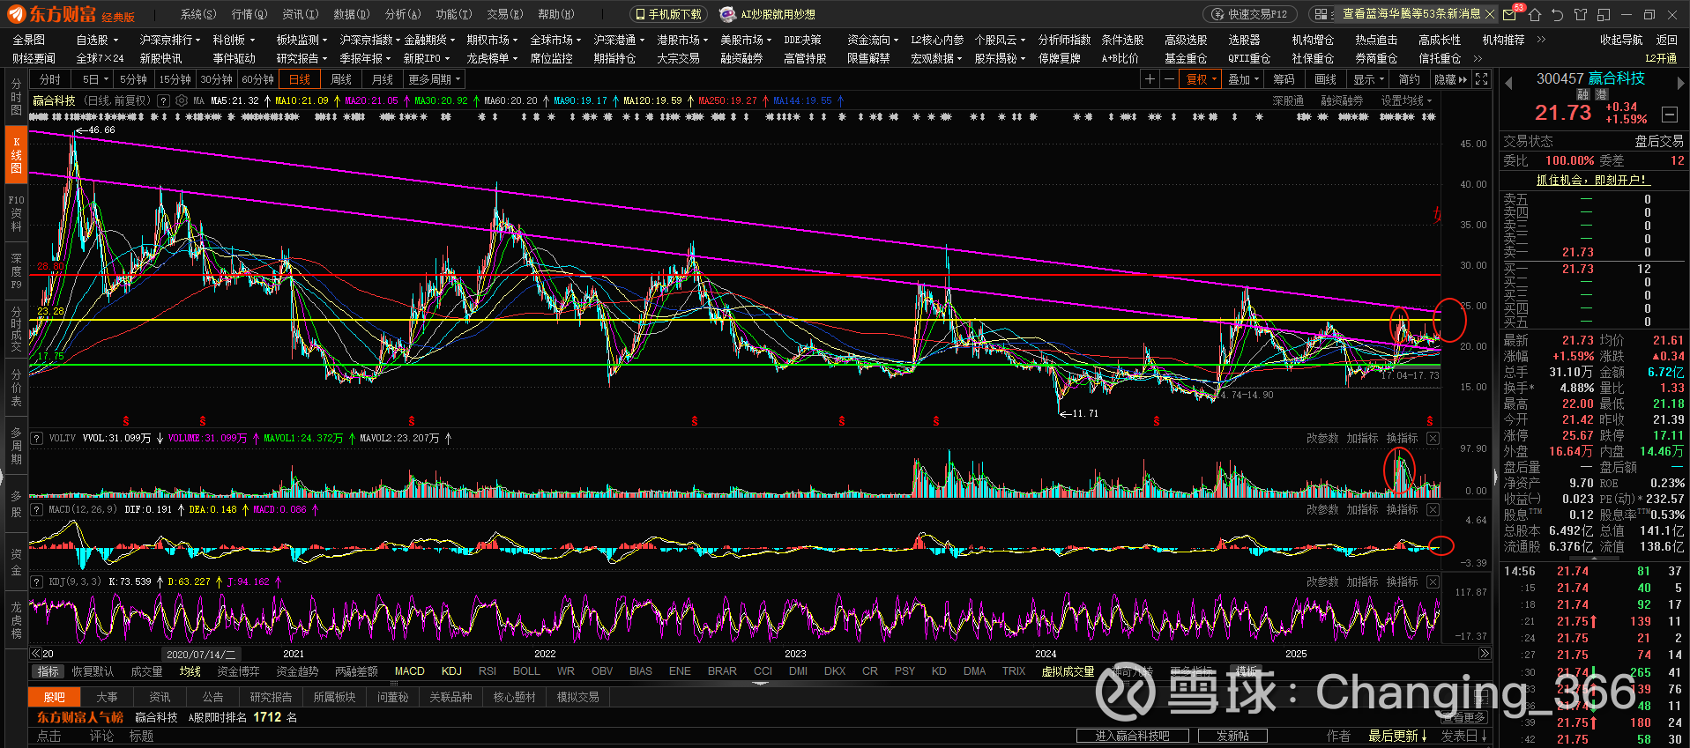Open the mobile version download

point(668,14)
